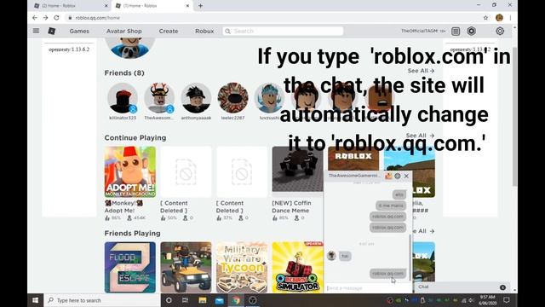Viewport: 545px width, 307px height.
Task: Open the first Content Deleted game tile
Action: (x=186, y=172)
